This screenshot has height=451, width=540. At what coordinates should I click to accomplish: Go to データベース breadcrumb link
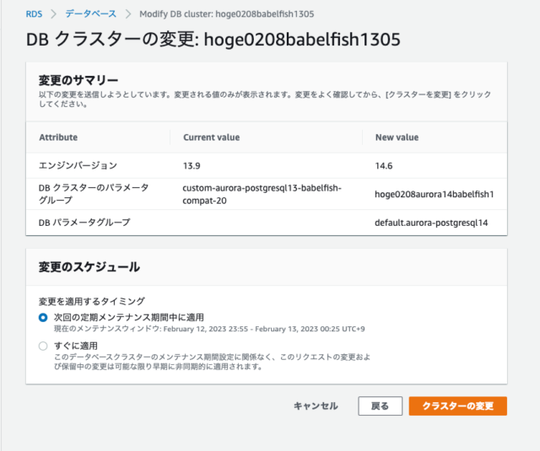(91, 14)
